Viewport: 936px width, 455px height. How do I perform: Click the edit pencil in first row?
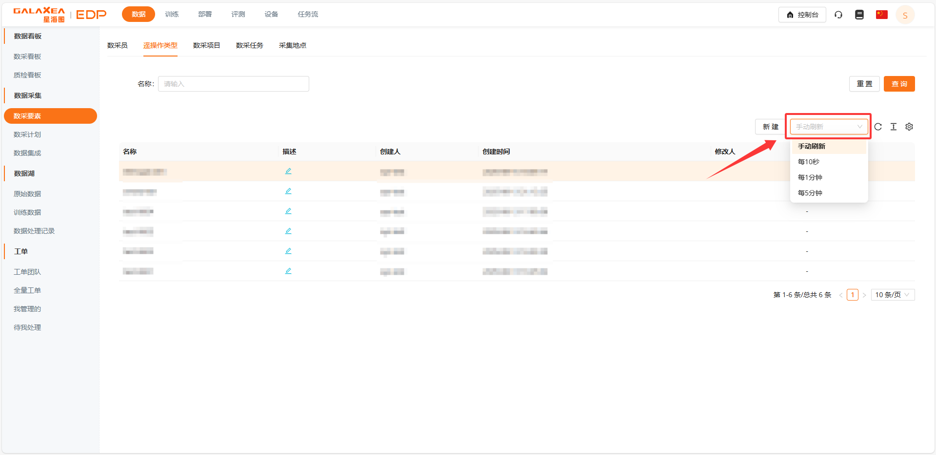pos(288,171)
